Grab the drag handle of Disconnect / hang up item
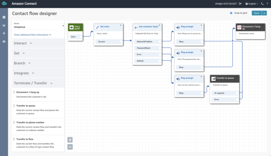 click(x=14, y=92)
